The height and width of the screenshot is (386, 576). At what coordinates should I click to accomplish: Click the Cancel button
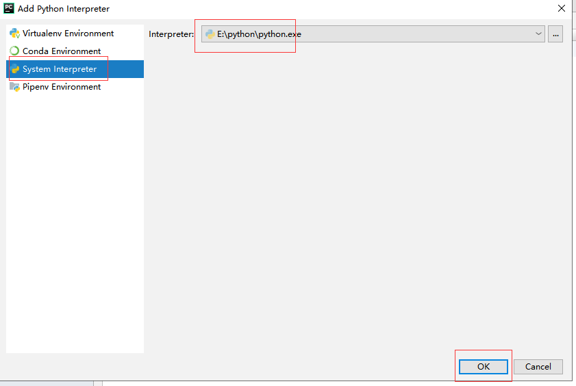[x=538, y=367]
